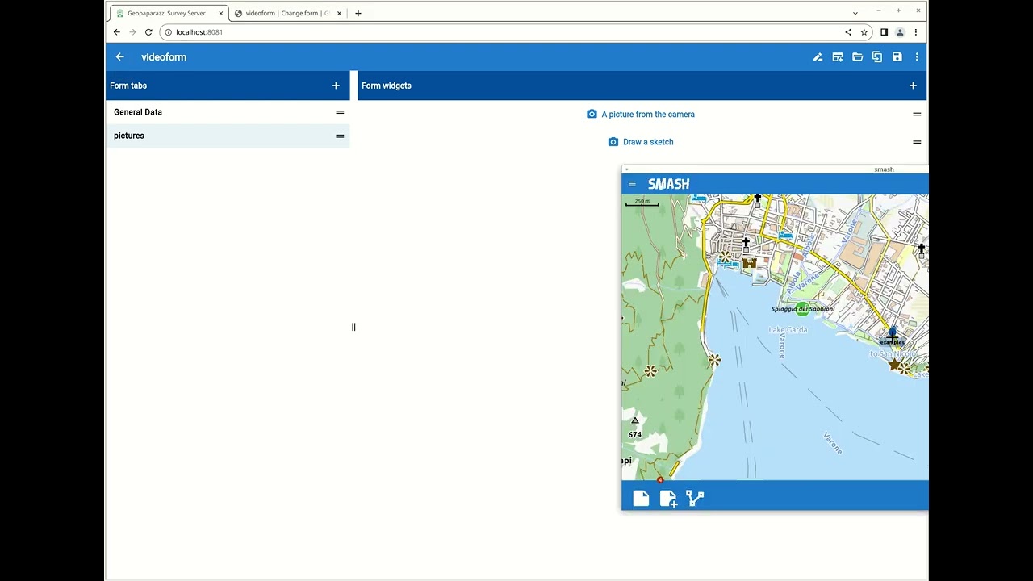Bookmark this page with the star icon
Image resolution: width=1033 pixels, height=581 pixels.
point(864,32)
